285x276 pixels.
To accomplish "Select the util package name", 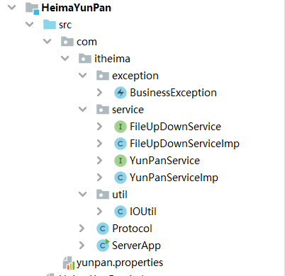I will tap(120, 195).
